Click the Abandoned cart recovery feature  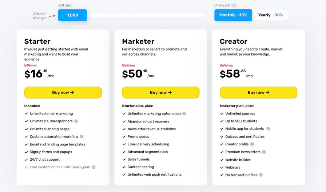148,121
